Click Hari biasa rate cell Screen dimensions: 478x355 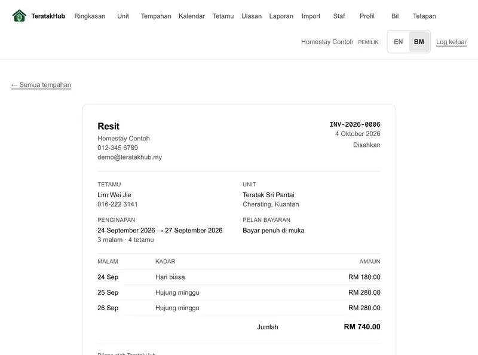170,277
